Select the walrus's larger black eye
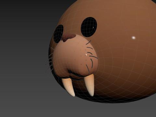This screenshot has height=117, width=156. (x=89, y=27)
